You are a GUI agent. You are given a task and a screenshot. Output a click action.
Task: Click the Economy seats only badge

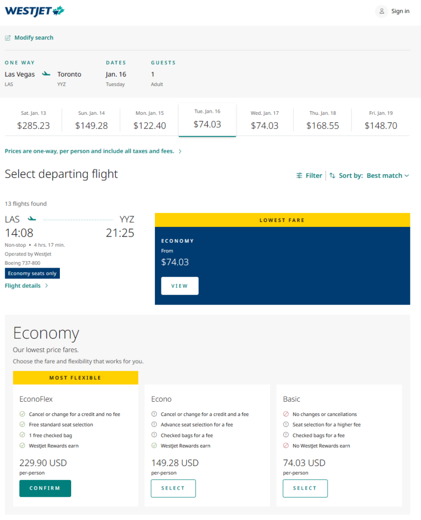point(32,273)
